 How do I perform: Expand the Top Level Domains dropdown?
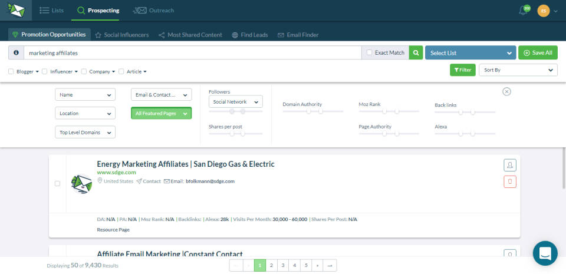[85, 133]
